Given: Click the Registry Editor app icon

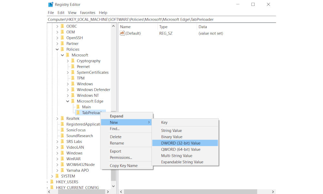Looking at the screenshot, I should tap(51, 4).
